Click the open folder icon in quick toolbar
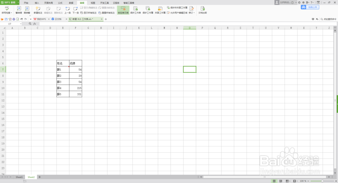Viewport: 338px width, 183px height. tap(2, 19)
